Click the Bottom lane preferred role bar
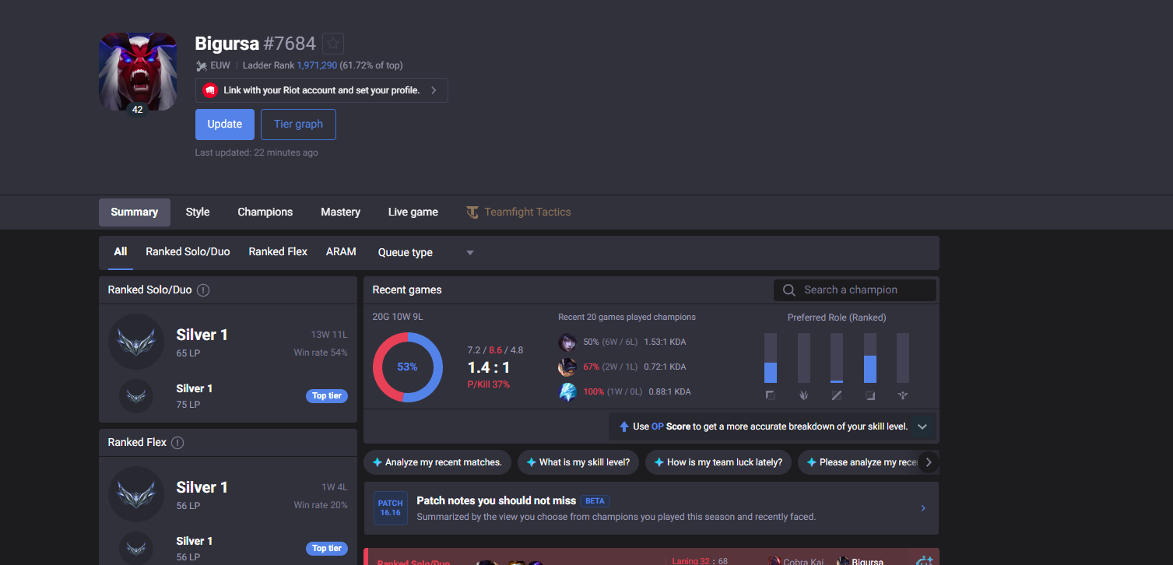 [870, 358]
